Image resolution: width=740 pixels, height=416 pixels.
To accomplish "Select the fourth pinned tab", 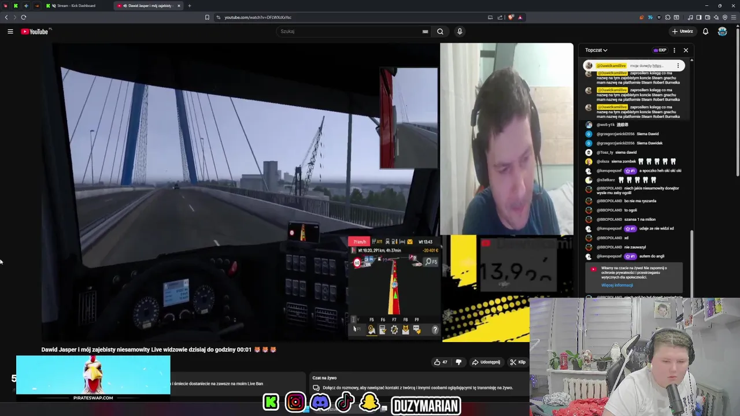I will [x=37, y=6].
